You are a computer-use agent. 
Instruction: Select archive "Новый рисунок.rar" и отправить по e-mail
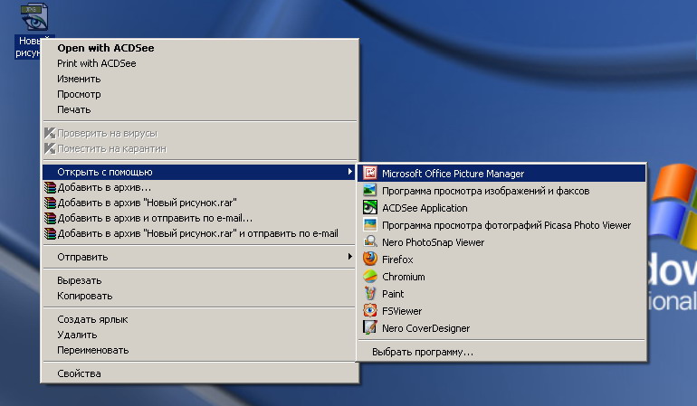click(199, 233)
